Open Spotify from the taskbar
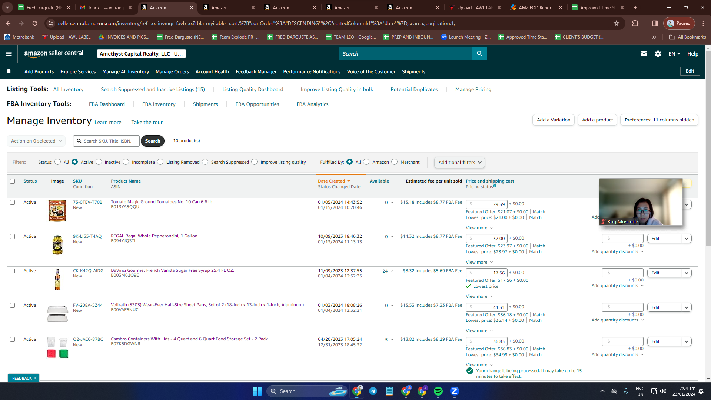Viewport: 711px width, 400px height. click(438, 391)
